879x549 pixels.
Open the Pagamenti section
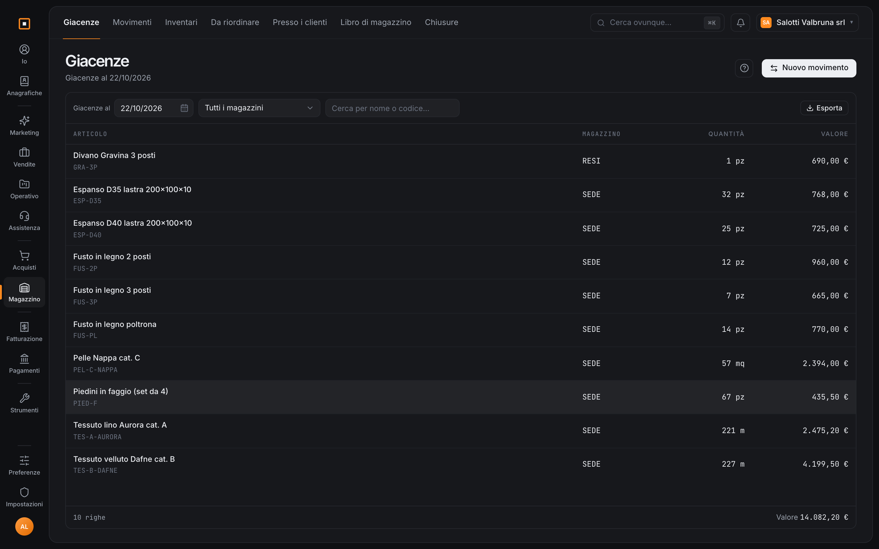tap(24, 364)
